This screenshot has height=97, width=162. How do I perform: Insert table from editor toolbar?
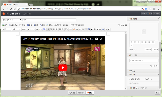pyautogui.click(x=83, y=29)
